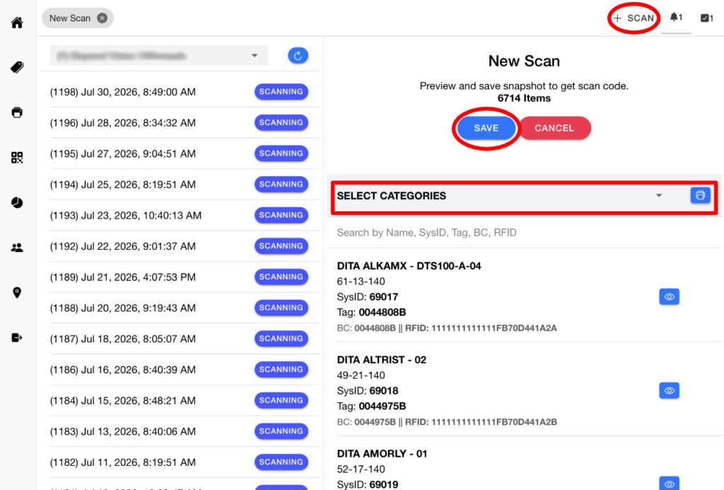Expand the SELECT CATEGORIES dropdown
Screen dimensions: 724x490
[500, 196]
